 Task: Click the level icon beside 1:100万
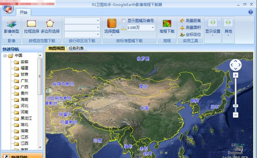pyautogui.click(x=124, y=28)
